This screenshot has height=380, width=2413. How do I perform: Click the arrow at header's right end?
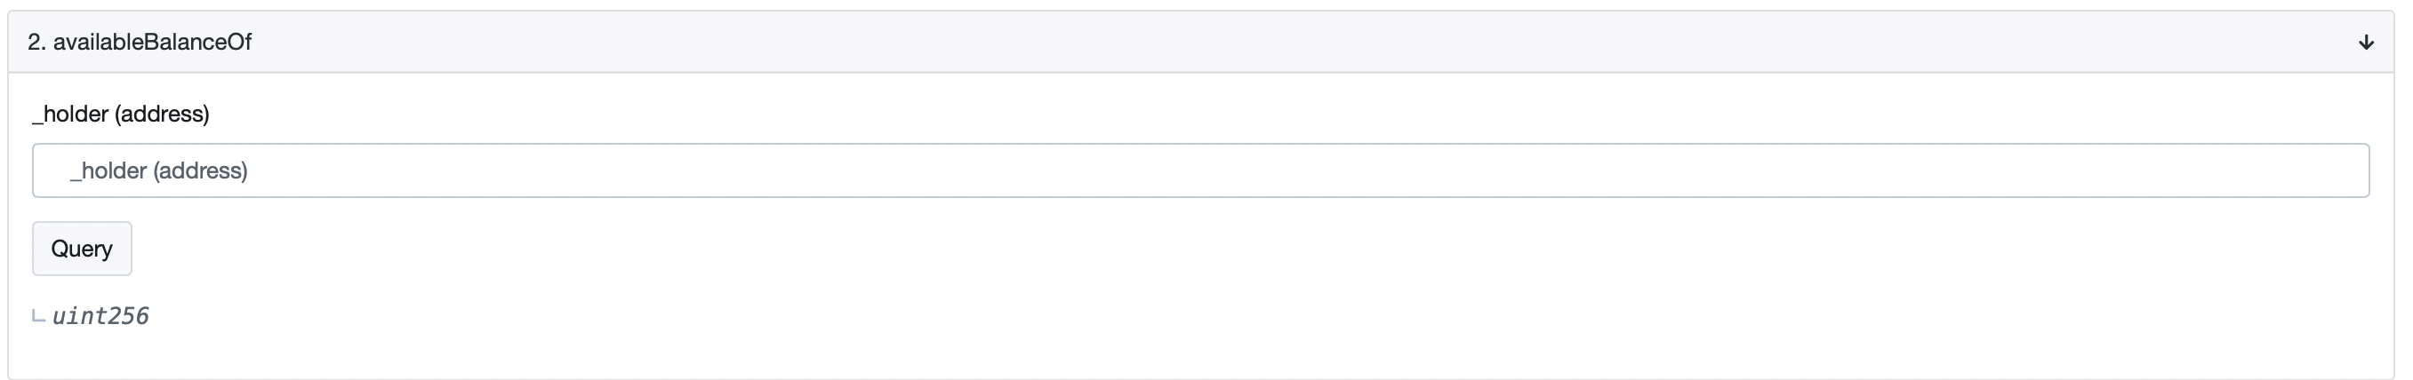pos(2365,42)
